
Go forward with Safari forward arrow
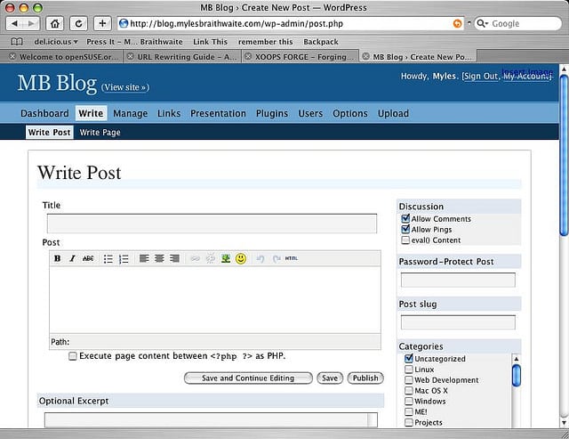(31, 24)
